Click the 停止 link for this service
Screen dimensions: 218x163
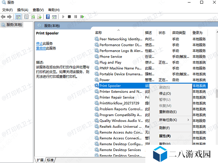(39, 44)
